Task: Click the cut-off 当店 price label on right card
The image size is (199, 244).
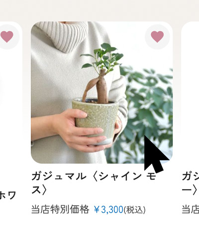Action: click(x=191, y=210)
